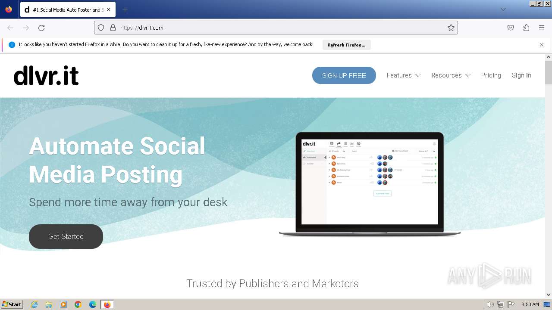Click the volume speaker tray icon

coord(490,304)
